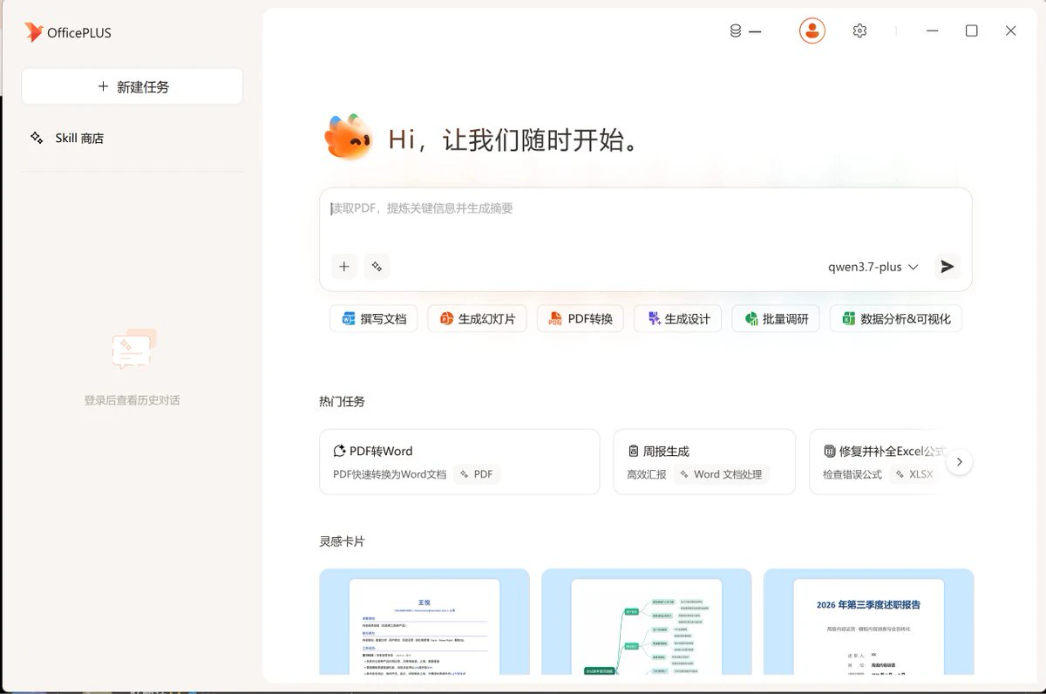The height and width of the screenshot is (694, 1046).
Task: Click the send arrow button
Action: click(948, 267)
